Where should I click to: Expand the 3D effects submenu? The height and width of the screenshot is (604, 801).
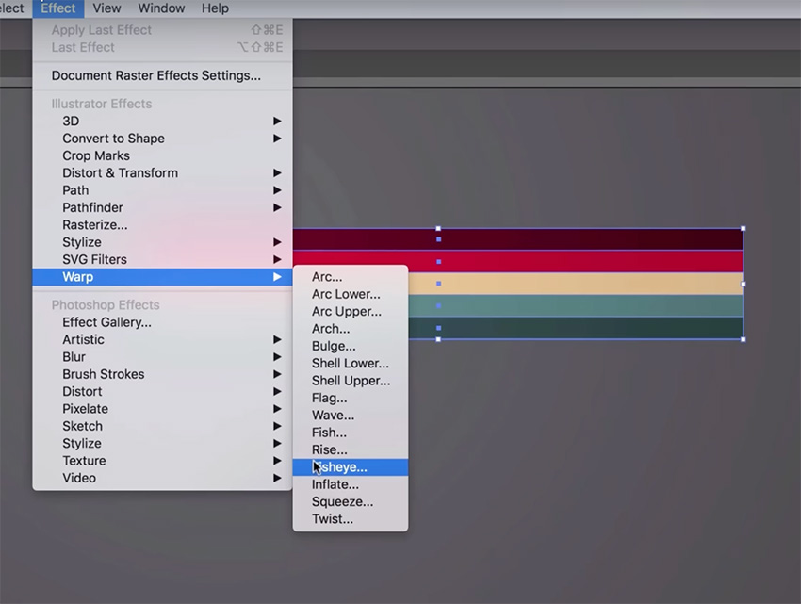coord(71,121)
